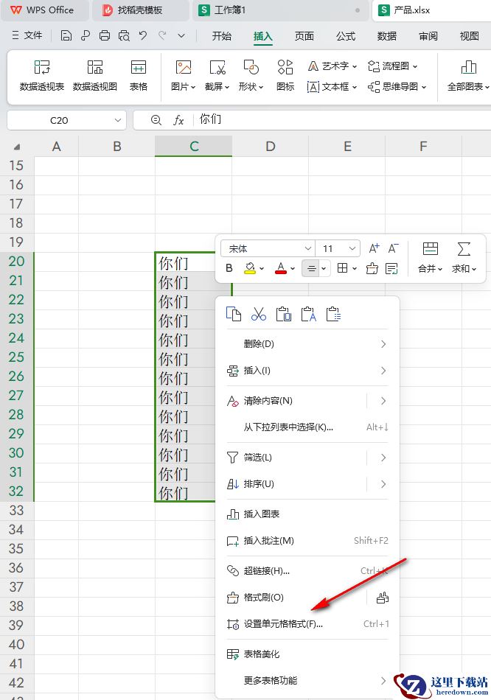Open the 文件 (File) menu

pos(27,35)
